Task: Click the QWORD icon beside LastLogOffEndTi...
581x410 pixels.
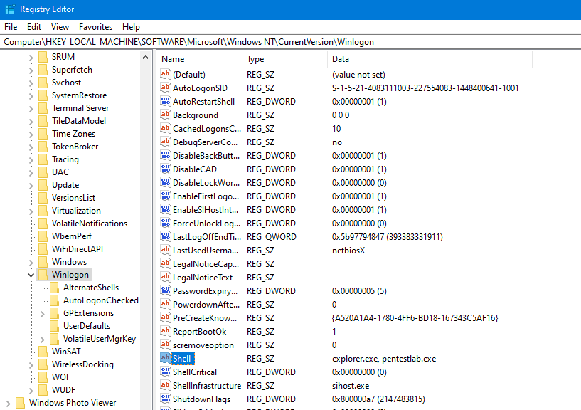Action: 165,237
